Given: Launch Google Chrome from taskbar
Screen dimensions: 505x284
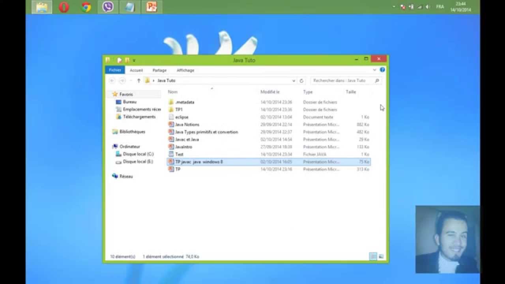Looking at the screenshot, I should click(86, 7).
